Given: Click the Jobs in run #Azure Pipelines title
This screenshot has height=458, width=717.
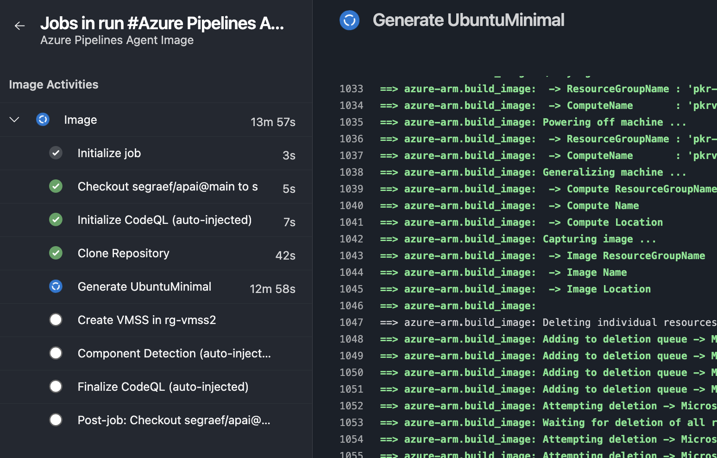Looking at the screenshot, I should click(162, 23).
